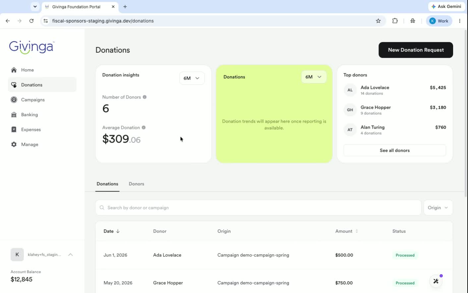Click the search magnifier icon
468x293 pixels.
pos(102,208)
